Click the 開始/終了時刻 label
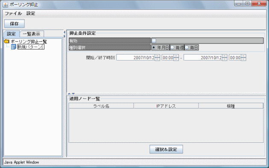Viewport: 269px width, 168px height. [100, 58]
